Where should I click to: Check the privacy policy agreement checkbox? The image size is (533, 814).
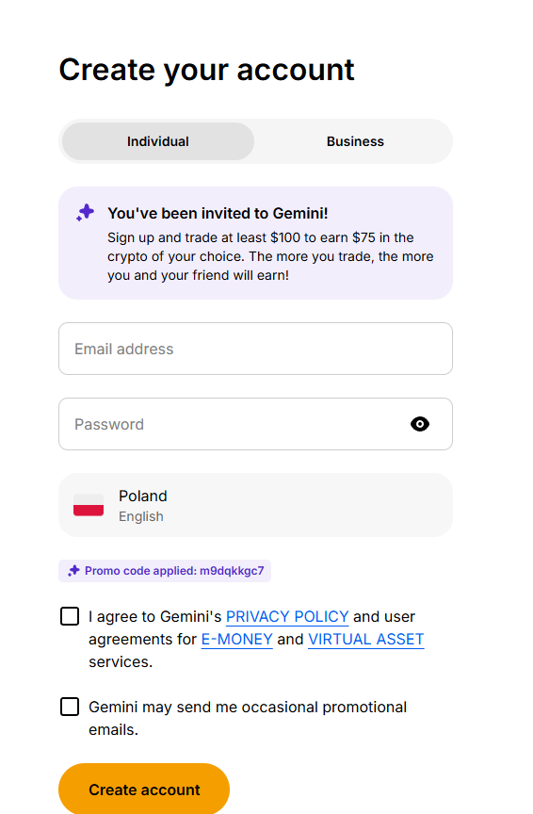[x=70, y=616]
